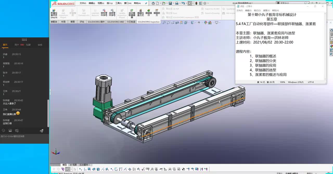Open dropdown arrow next to Open icon

(x=167, y=3)
